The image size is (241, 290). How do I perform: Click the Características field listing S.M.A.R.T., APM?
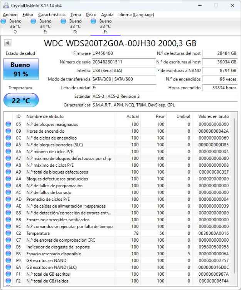point(165,105)
